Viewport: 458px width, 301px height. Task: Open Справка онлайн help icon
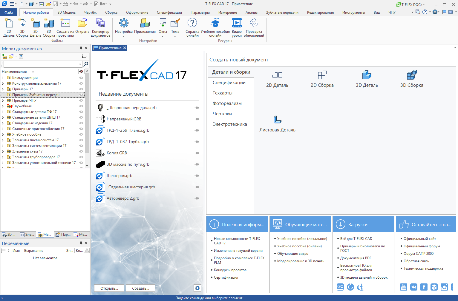coord(192,27)
